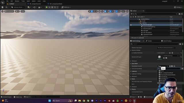Open the File menu
The image size is (184, 103).
pos(7,1)
